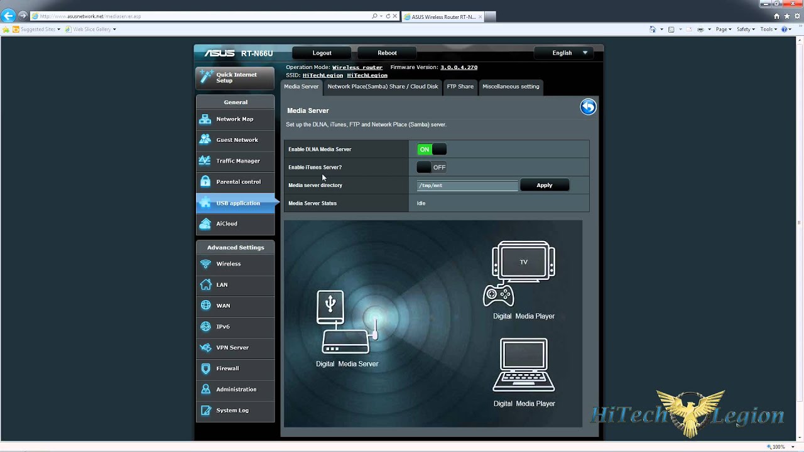Turn on the iTunes Server switch
Screen dimensions: 804x452
[x=432, y=167]
